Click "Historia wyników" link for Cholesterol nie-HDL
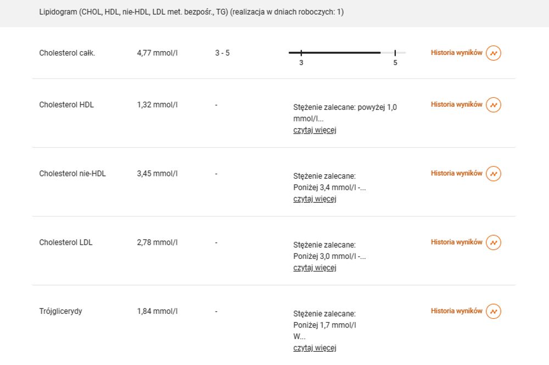Image resolution: width=549 pixels, height=365 pixels. (x=457, y=173)
